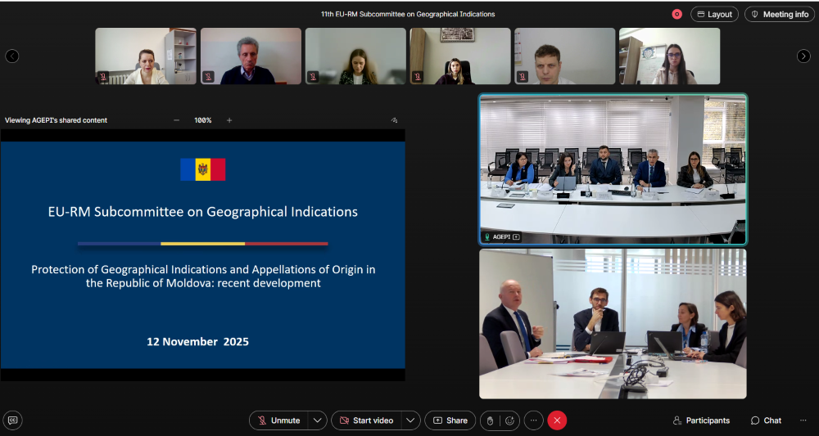Select the AGEPI conference room video tile

tap(613, 169)
